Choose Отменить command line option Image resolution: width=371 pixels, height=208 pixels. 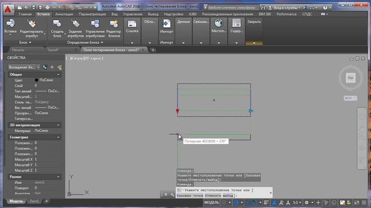[213, 196]
